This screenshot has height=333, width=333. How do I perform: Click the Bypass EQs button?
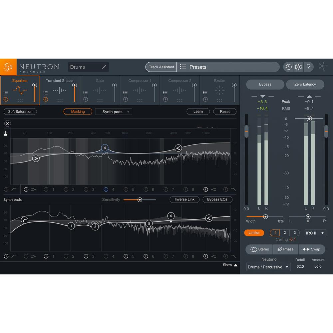(217, 199)
